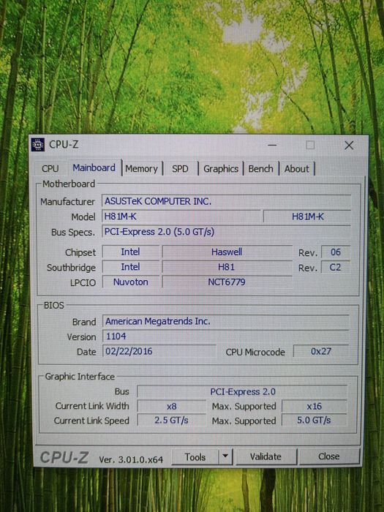Click the Nuvoton LPCIO value
The height and width of the screenshot is (512, 384).
coord(131,282)
